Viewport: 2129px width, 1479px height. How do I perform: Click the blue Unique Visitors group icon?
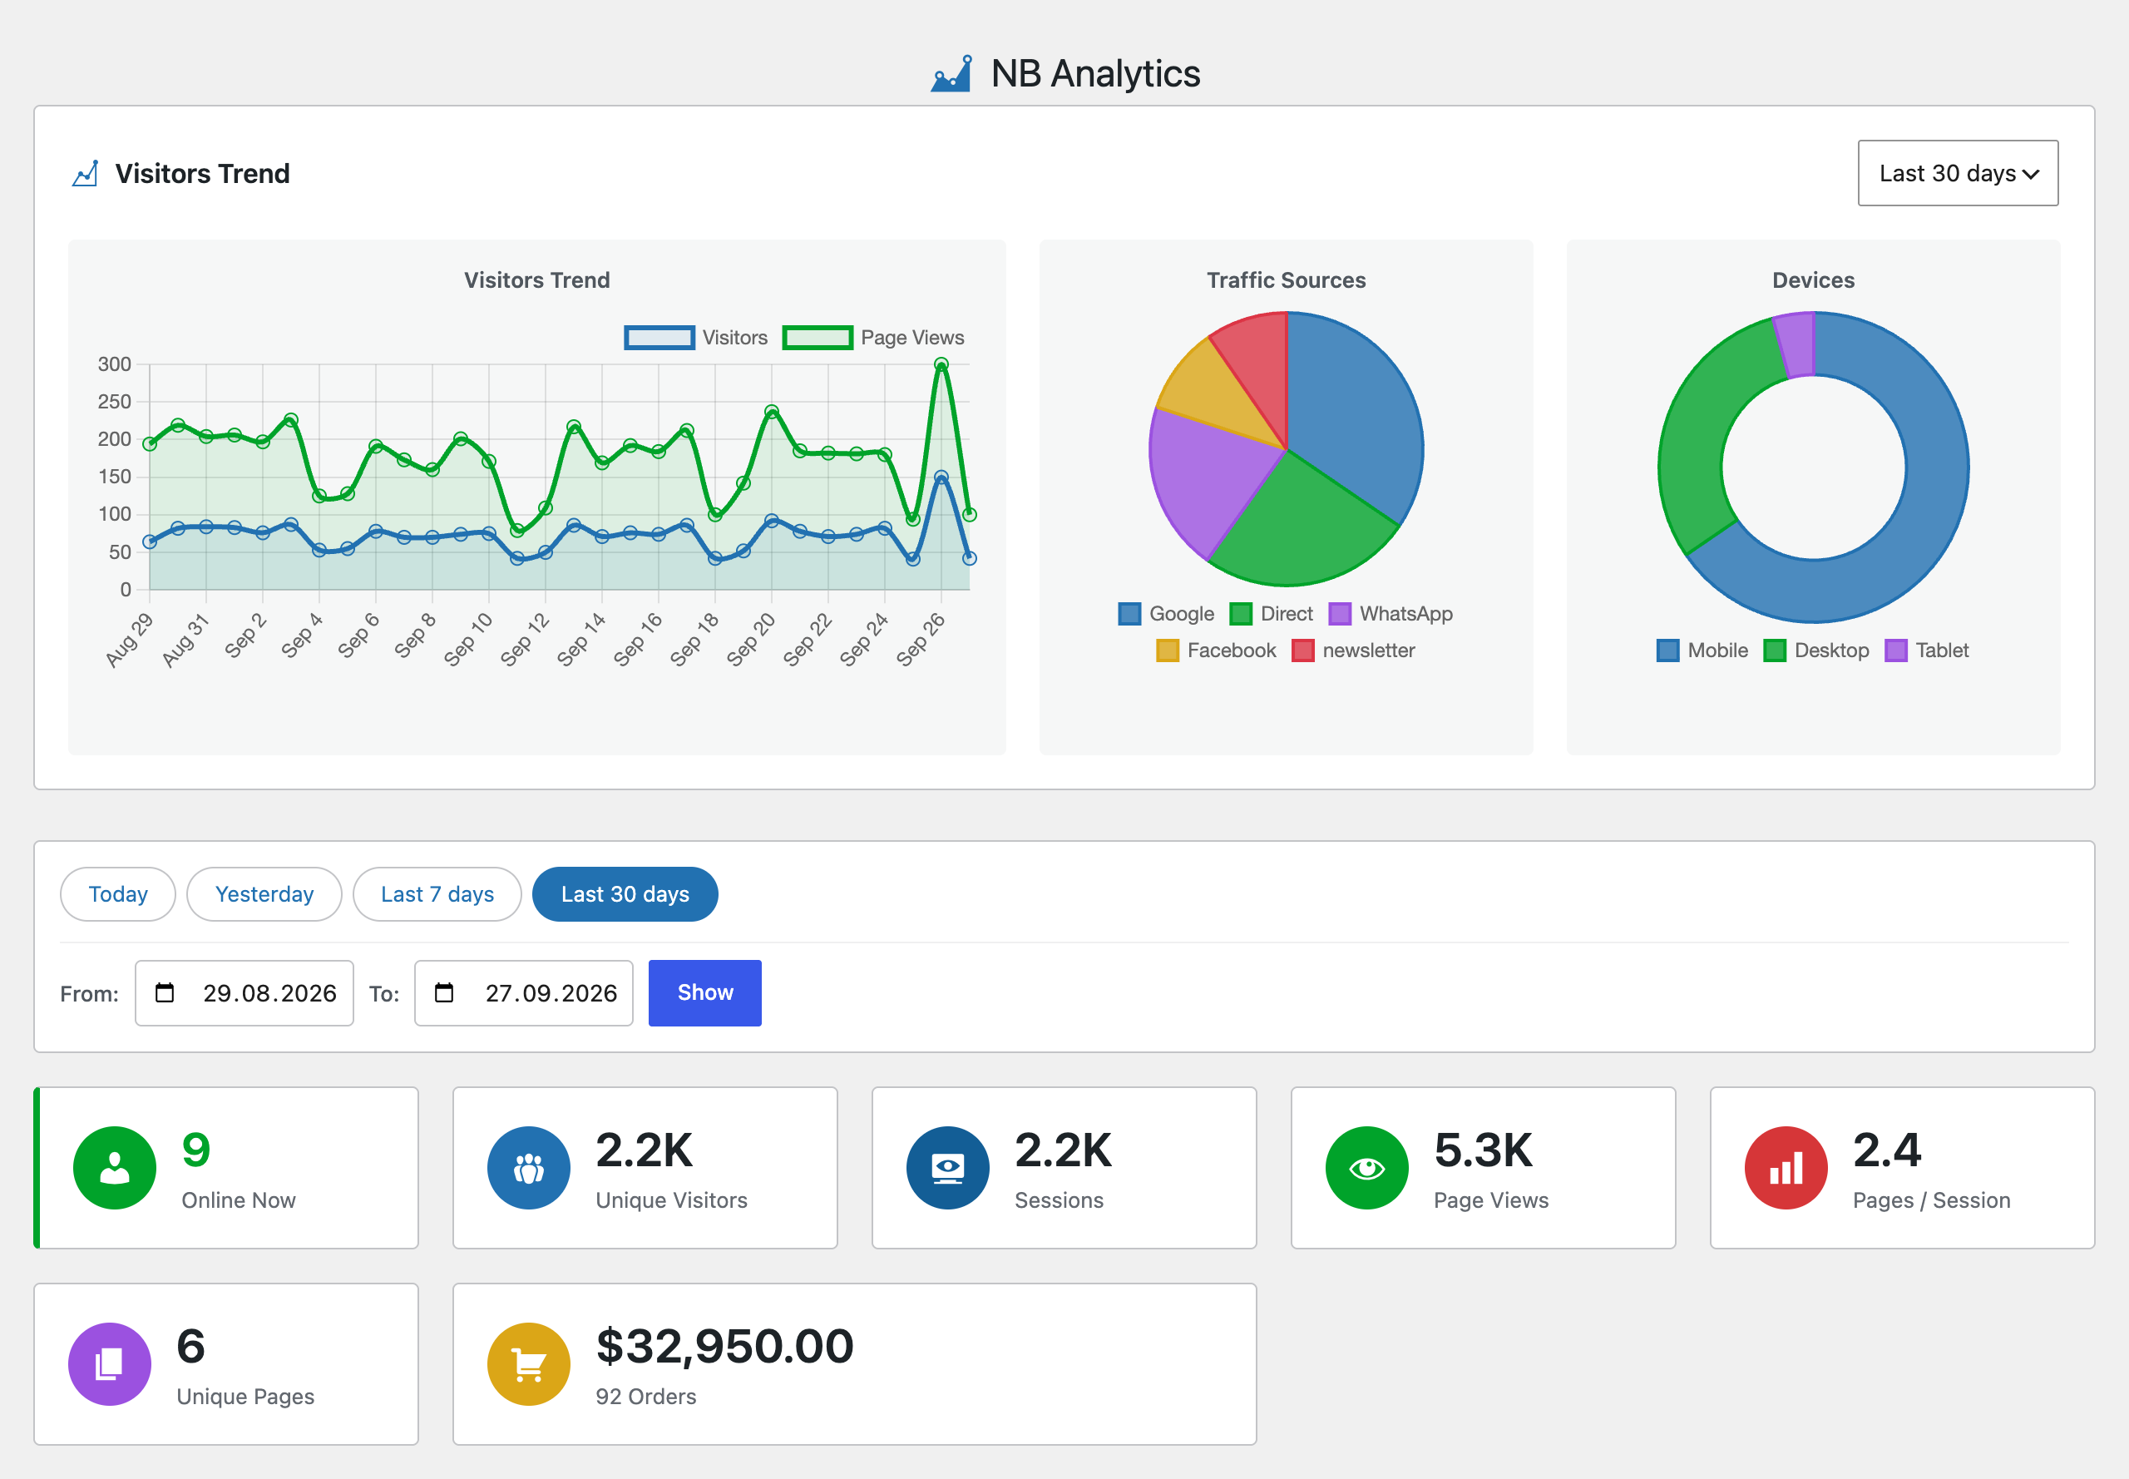coord(529,1168)
